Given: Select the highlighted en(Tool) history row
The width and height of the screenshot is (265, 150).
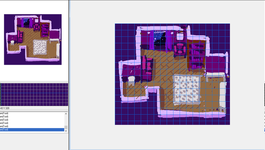Looking at the screenshot, I should point(32,130).
